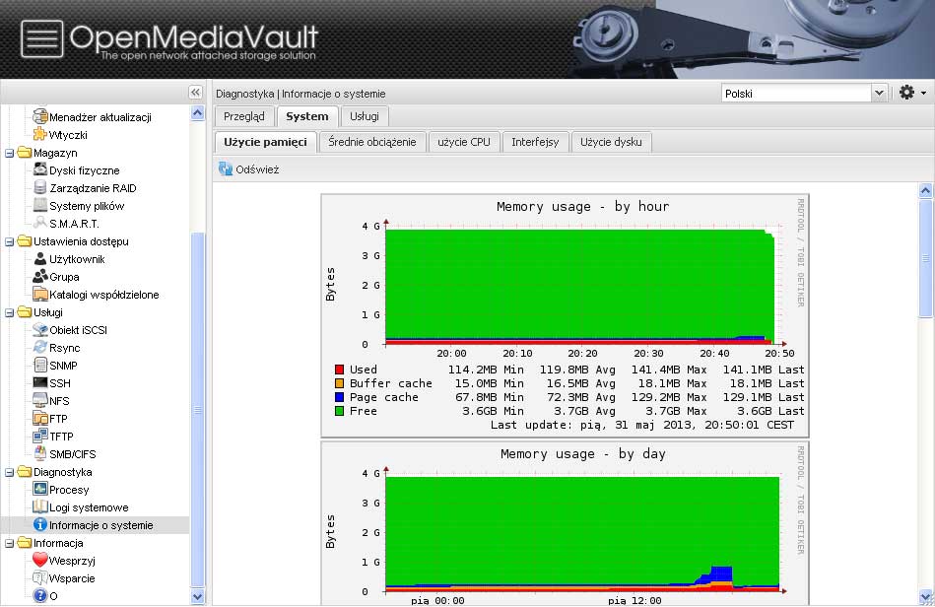Open Menadżer aktualizacji icon in sidebar
The width and height of the screenshot is (935, 607).
pyautogui.click(x=40, y=115)
